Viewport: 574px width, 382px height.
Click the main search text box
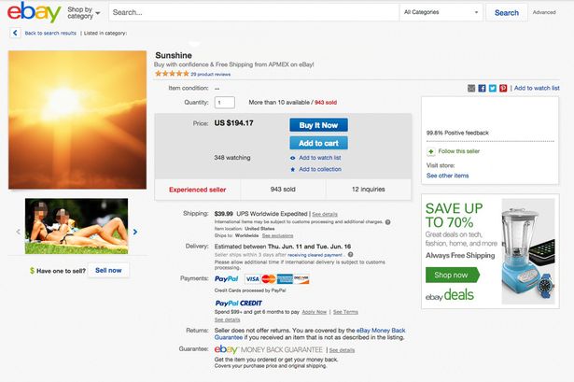click(252, 13)
